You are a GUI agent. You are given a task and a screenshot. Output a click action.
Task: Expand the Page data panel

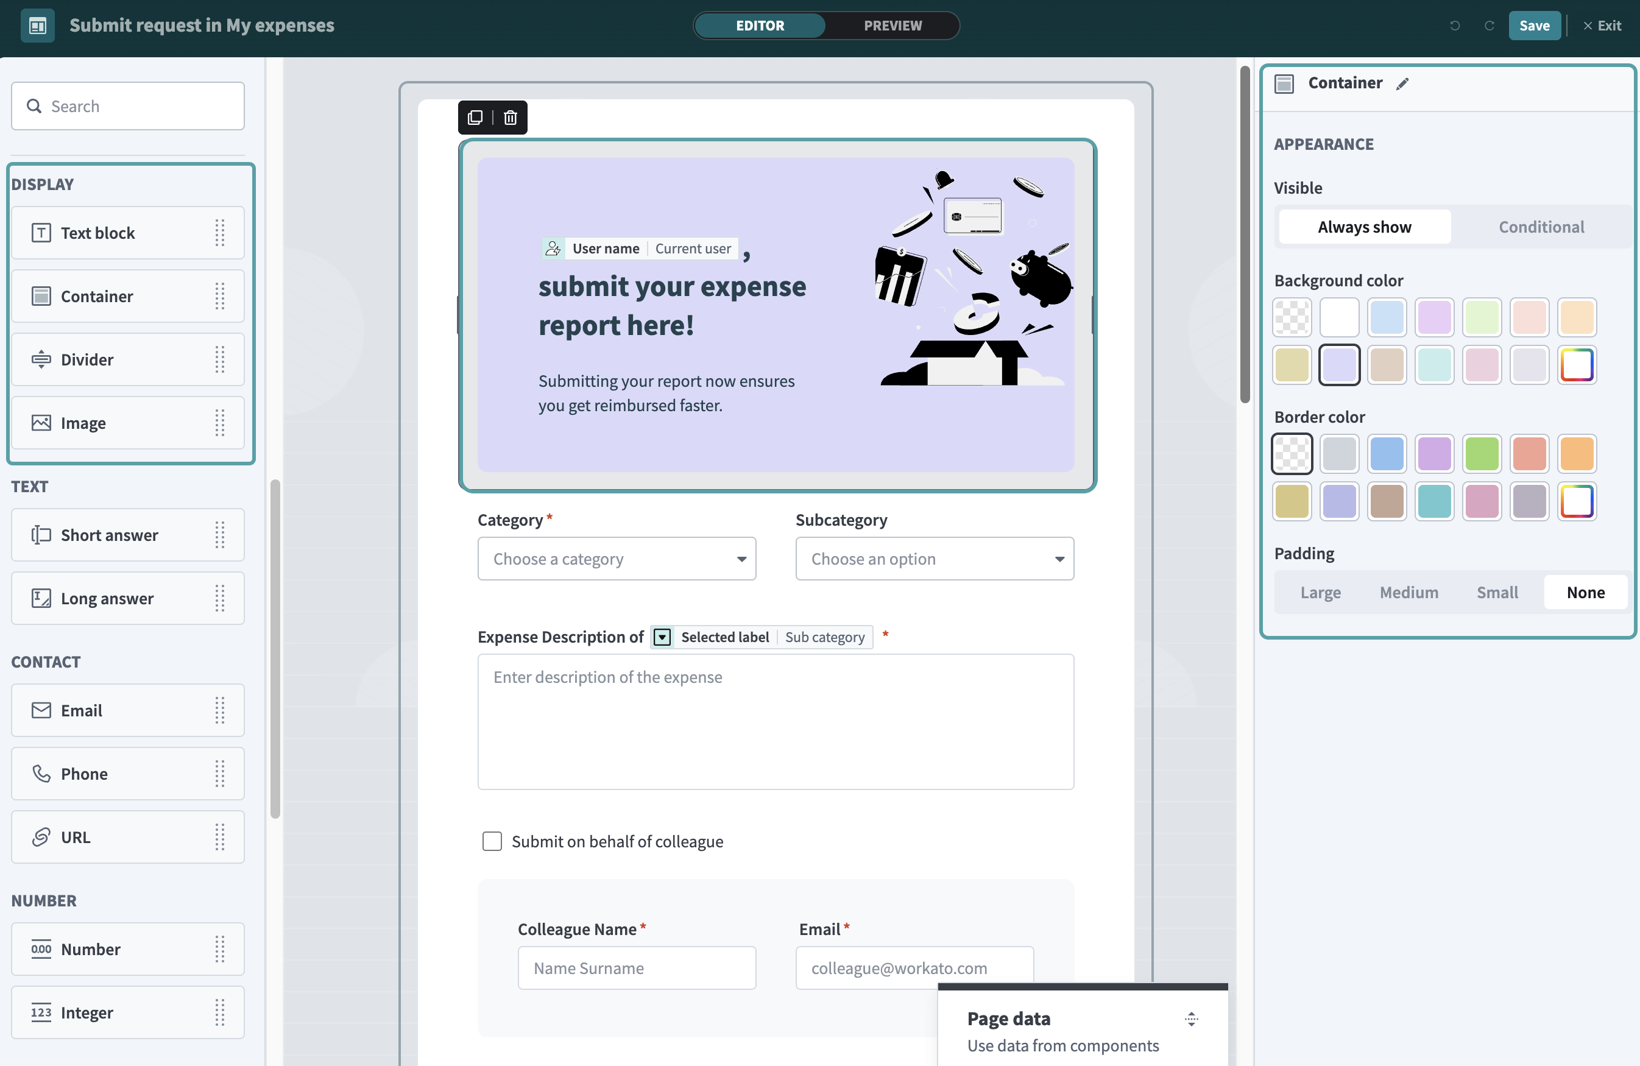[1191, 1018]
